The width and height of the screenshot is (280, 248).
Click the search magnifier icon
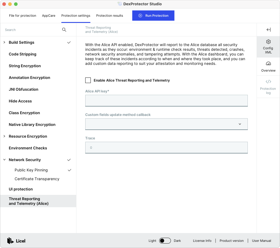(x=64, y=30)
